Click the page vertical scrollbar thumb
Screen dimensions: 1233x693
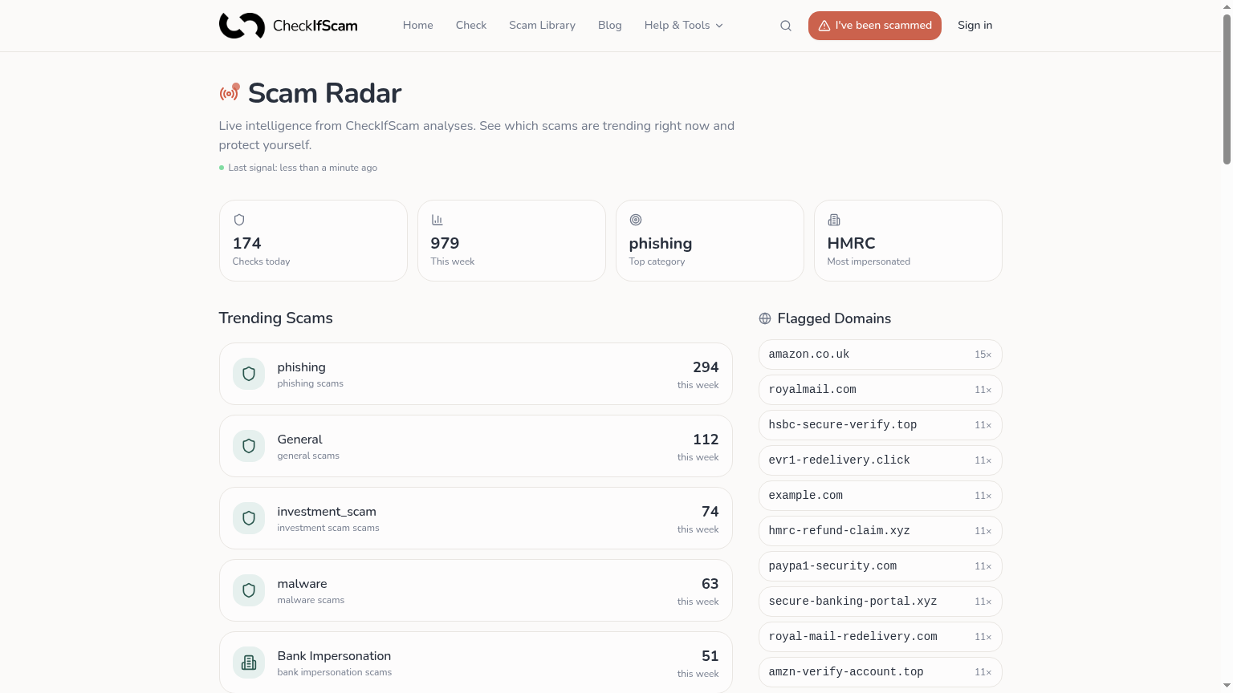[1227, 90]
